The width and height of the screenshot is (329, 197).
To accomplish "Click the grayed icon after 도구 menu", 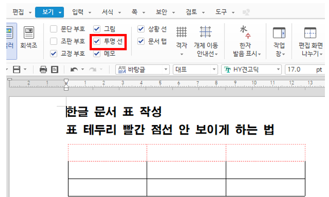I will pyautogui.click(x=246, y=12).
